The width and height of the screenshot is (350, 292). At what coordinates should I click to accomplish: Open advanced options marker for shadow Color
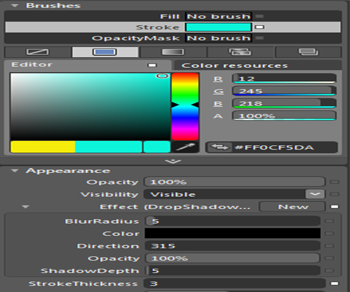click(x=329, y=234)
